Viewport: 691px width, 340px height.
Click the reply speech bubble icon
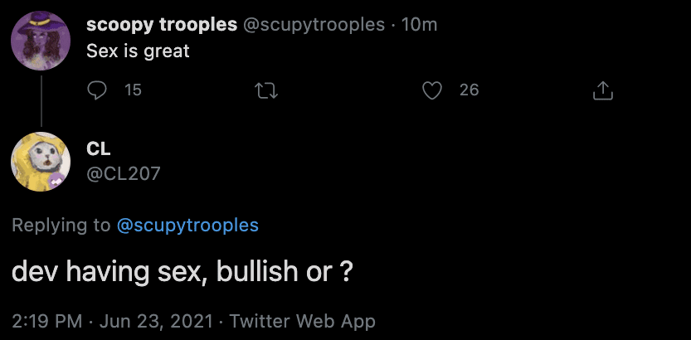(98, 90)
